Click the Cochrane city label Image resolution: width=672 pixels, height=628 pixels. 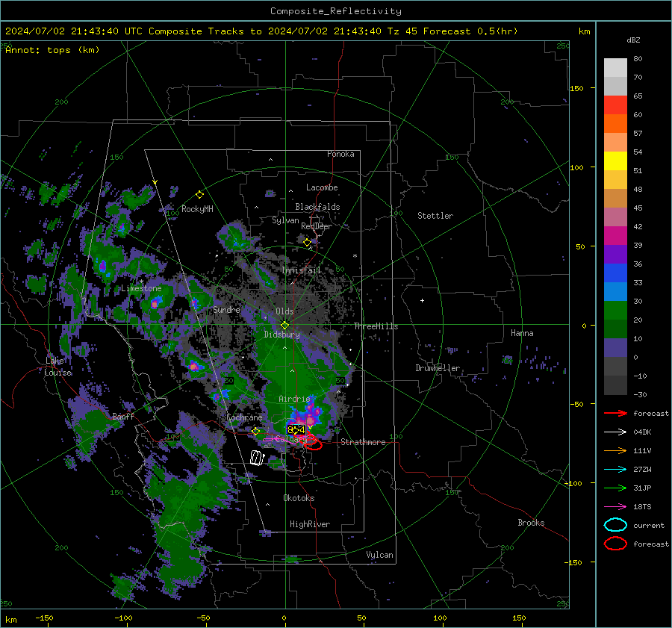(244, 417)
